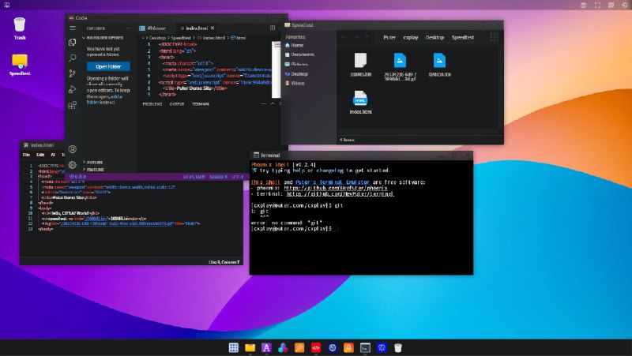Select the Problems panel tab
The height and width of the screenshot is (356, 632).
click(152, 103)
